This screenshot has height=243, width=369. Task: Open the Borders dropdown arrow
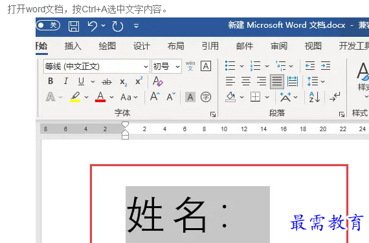click(267, 97)
